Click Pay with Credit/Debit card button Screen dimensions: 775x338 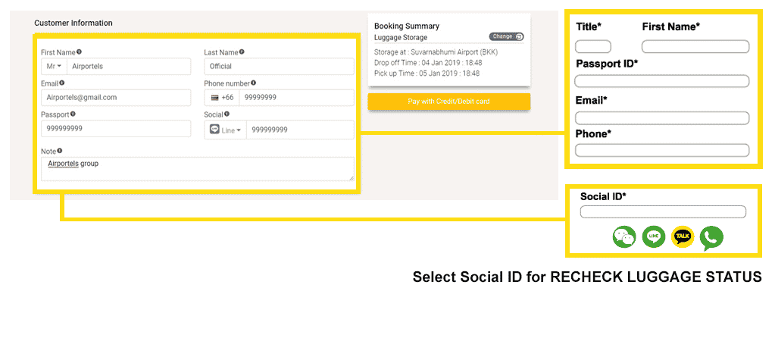448,102
